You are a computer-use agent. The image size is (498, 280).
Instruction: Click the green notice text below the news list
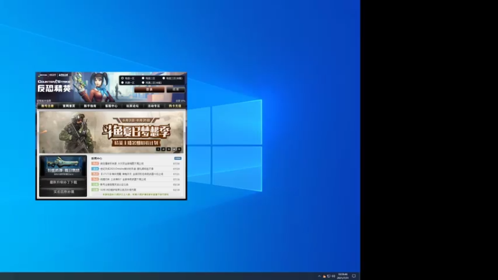[136, 194]
